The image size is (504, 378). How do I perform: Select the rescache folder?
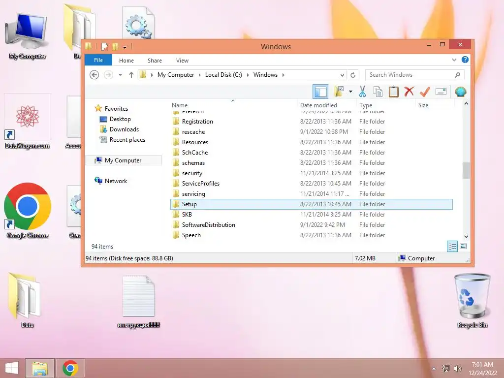point(312,132)
